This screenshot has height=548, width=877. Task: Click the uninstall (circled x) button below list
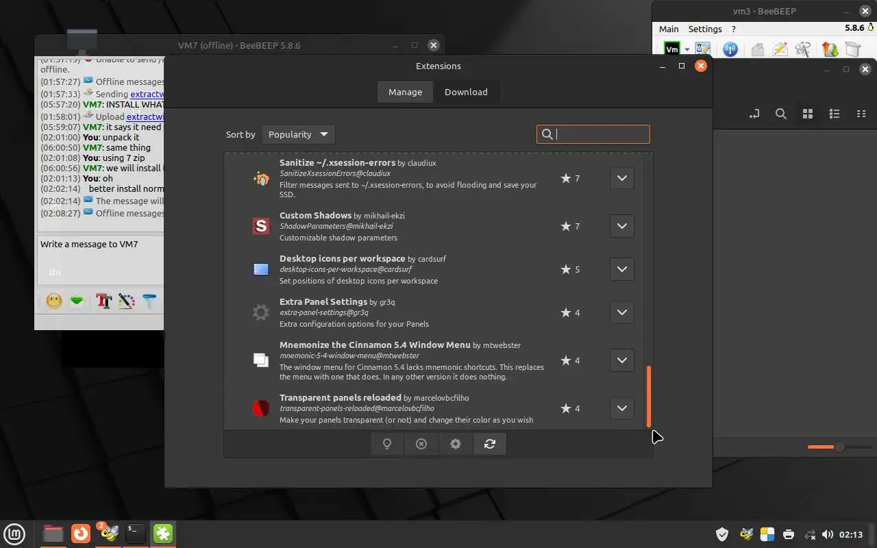tap(421, 444)
